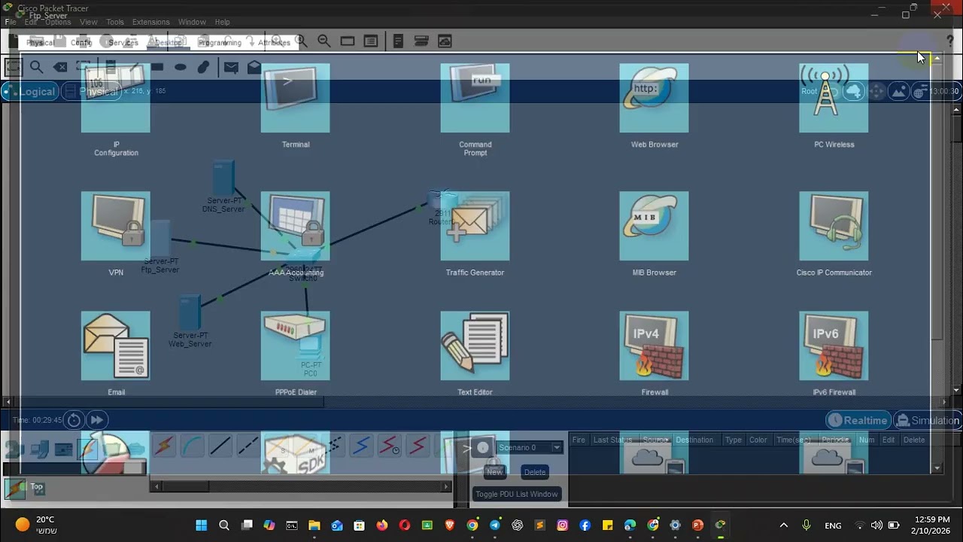Launch the Text Editor app
Viewport: 963px width, 542px height.
pyautogui.click(x=475, y=346)
